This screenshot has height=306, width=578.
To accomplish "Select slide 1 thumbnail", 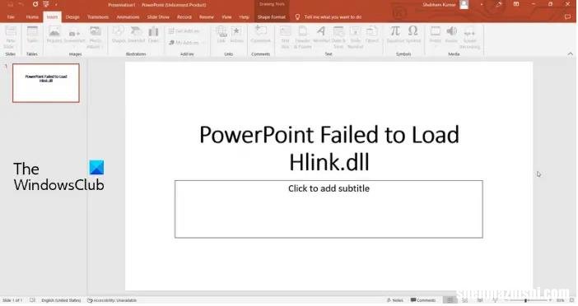I will (x=46, y=83).
